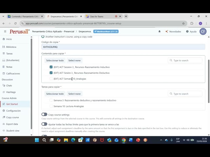The height and width of the screenshot is (157, 210).
Task: Open the CF user avatar menu
Action: (x=203, y=31)
